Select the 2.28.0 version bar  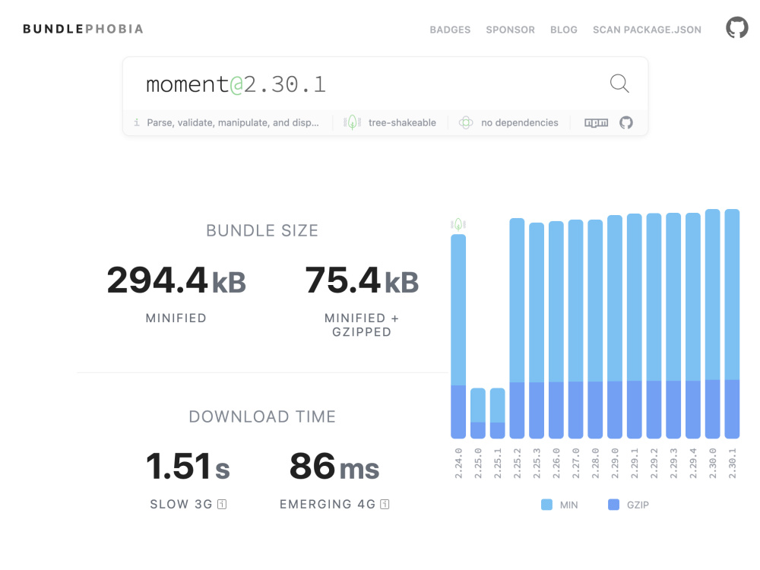595,329
